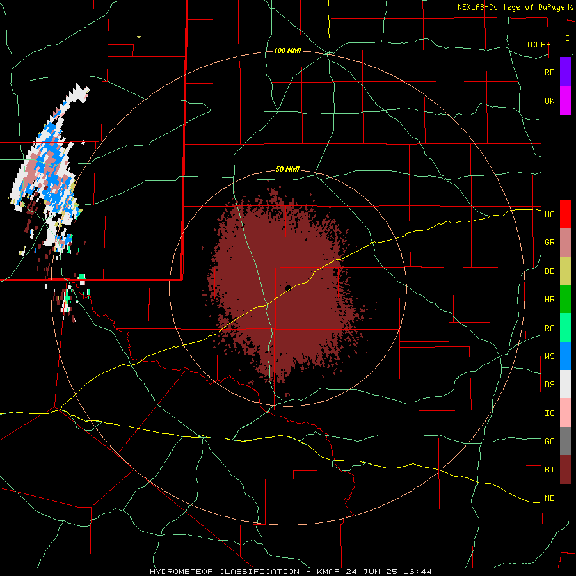576x576 pixels.
Task: Click the RF legend label
Action: pos(550,72)
